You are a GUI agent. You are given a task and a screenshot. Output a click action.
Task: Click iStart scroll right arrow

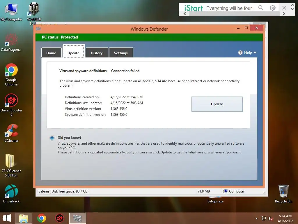pos(284,13)
